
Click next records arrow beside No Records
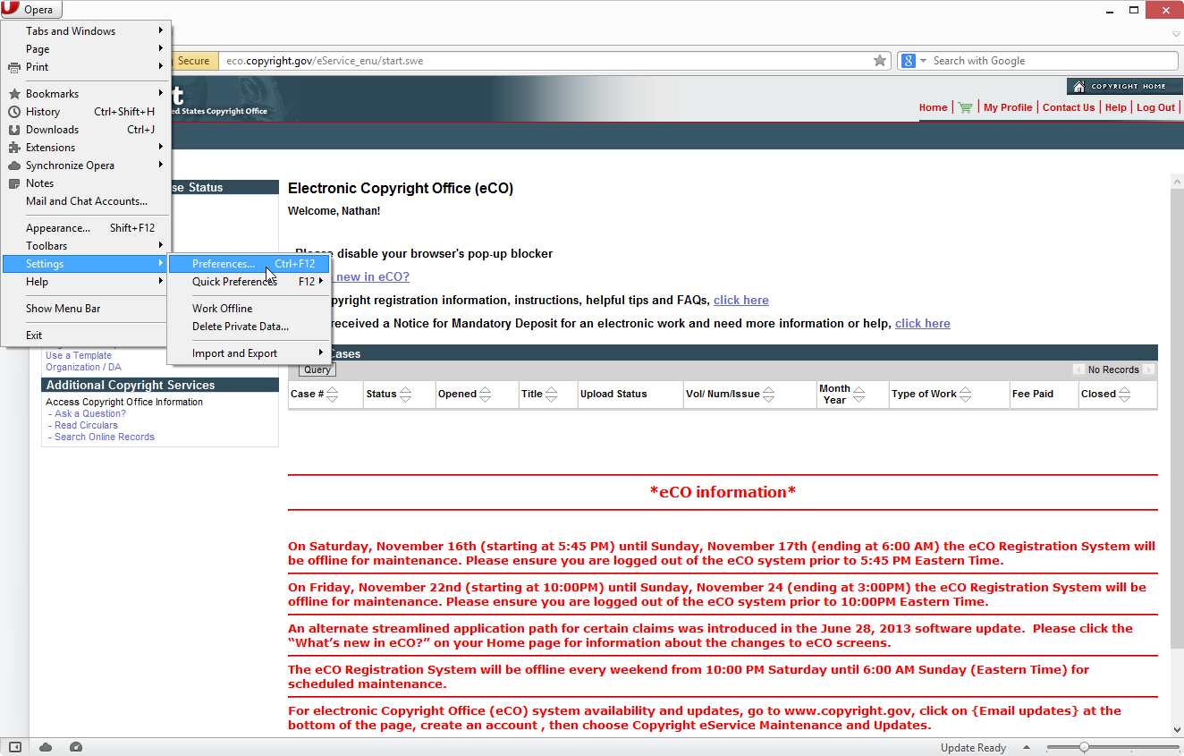click(1148, 370)
